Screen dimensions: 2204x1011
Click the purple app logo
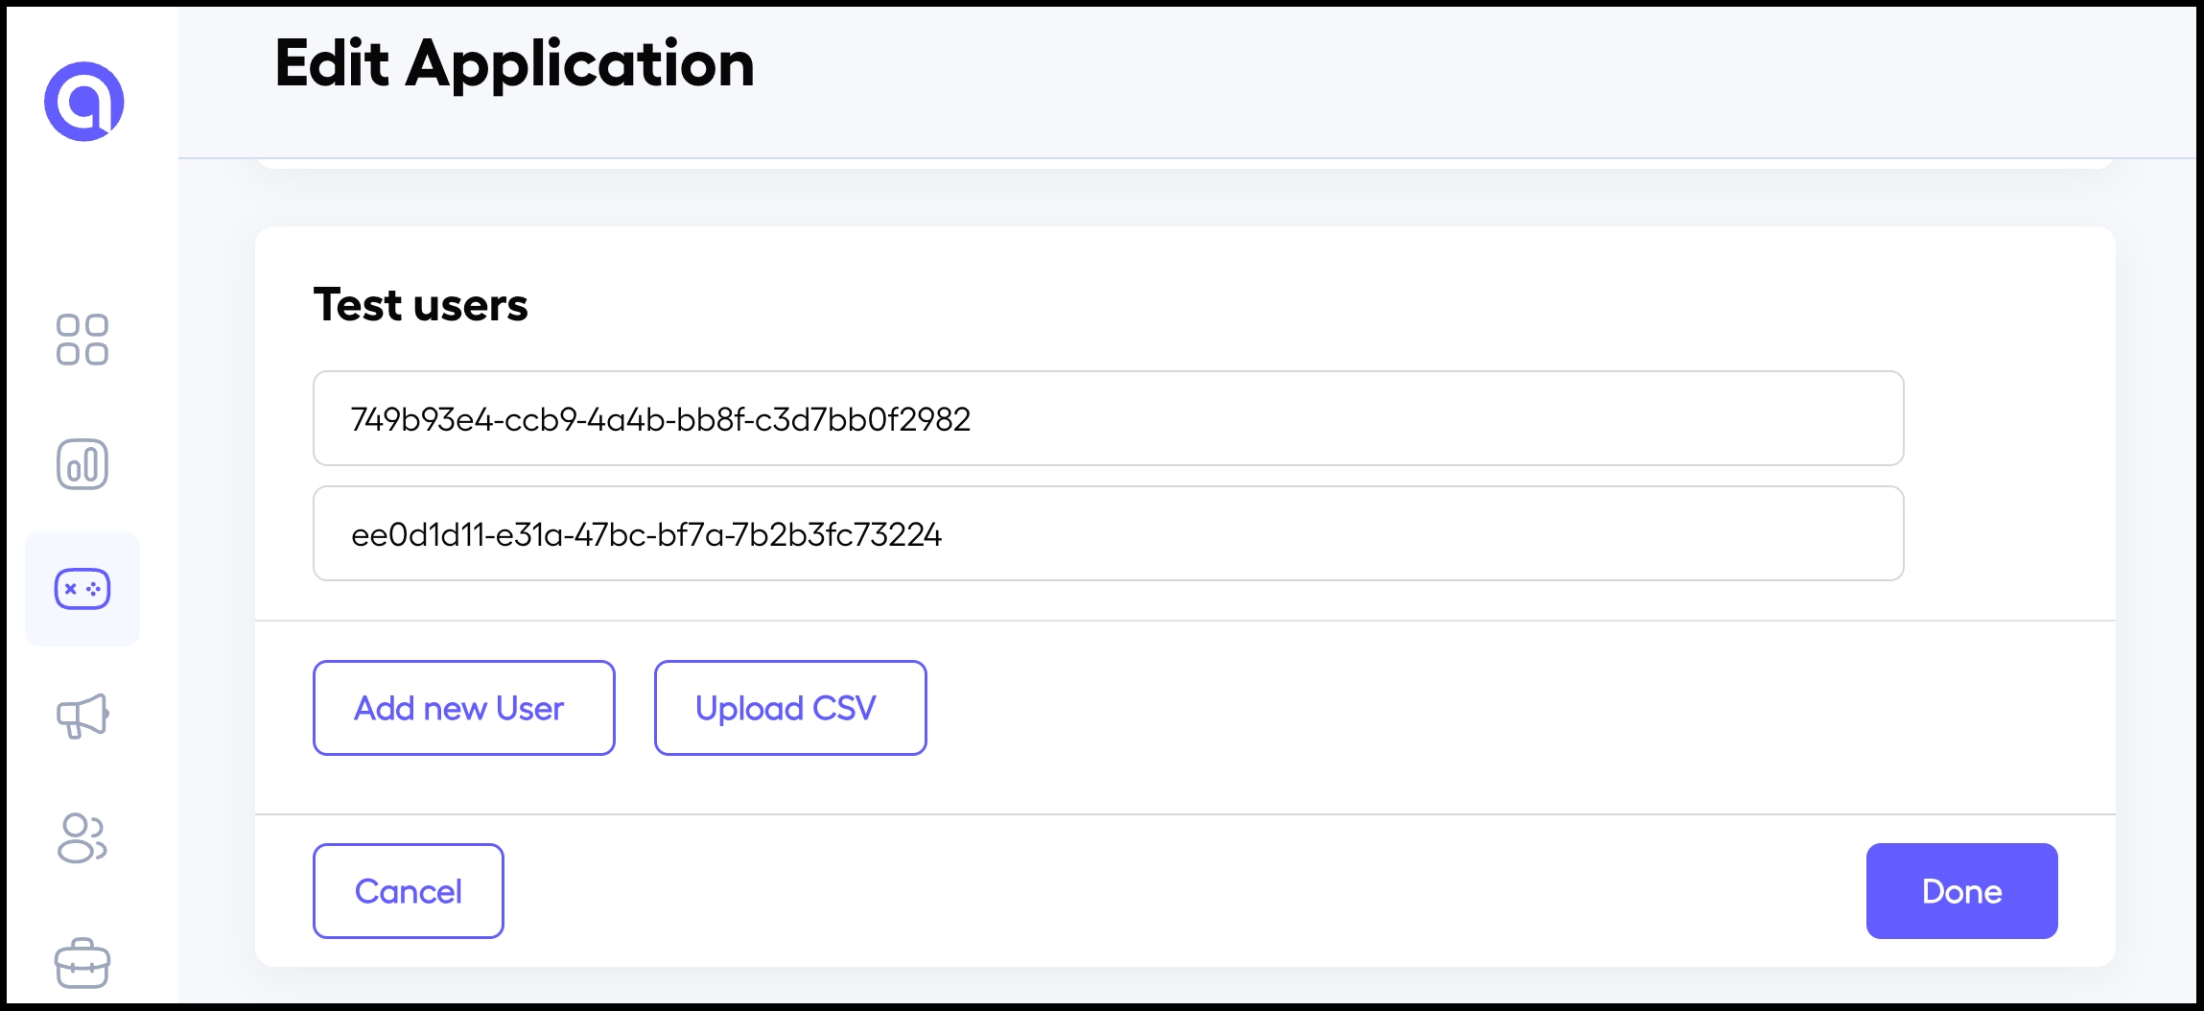[x=84, y=102]
